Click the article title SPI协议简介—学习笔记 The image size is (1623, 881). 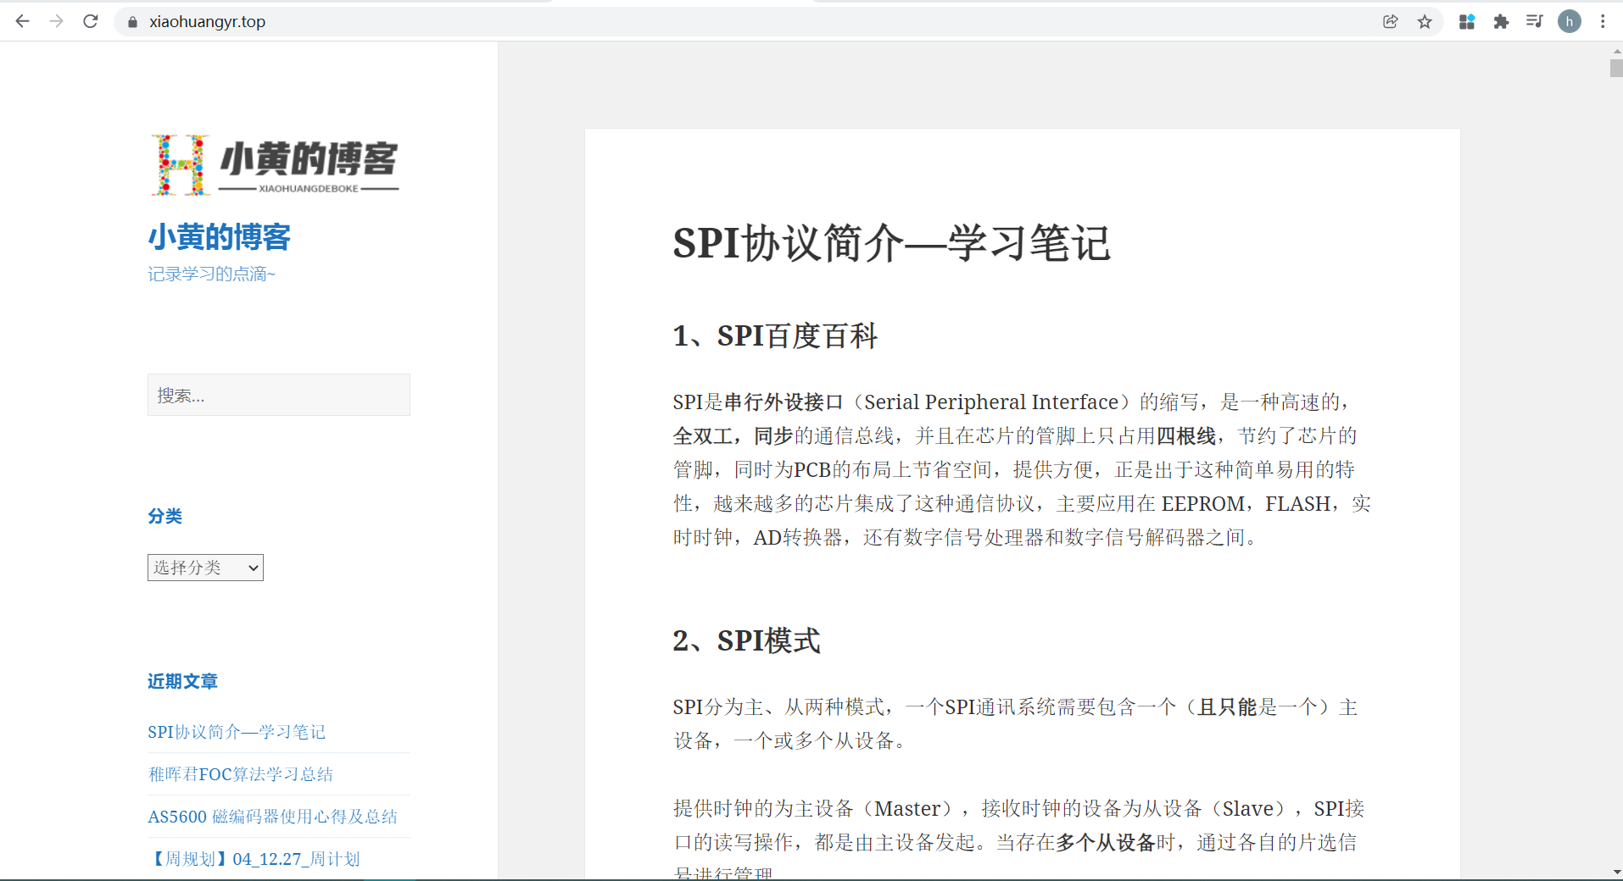(x=891, y=243)
